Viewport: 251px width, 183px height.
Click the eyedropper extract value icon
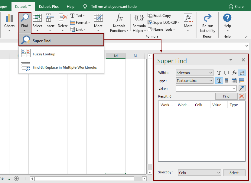click(242, 88)
